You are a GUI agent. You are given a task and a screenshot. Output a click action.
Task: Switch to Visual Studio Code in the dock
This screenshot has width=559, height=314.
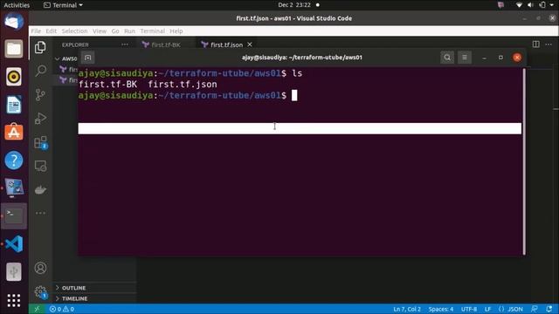(x=14, y=244)
